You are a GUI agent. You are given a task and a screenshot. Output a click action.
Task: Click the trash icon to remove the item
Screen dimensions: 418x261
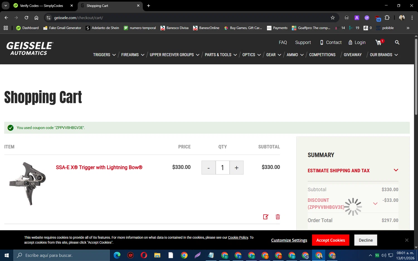click(278, 217)
